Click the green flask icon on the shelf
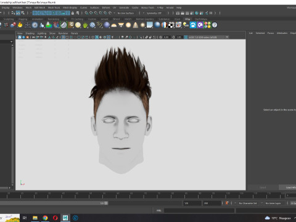This screenshot has height=222, width=296. click(49, 25)
